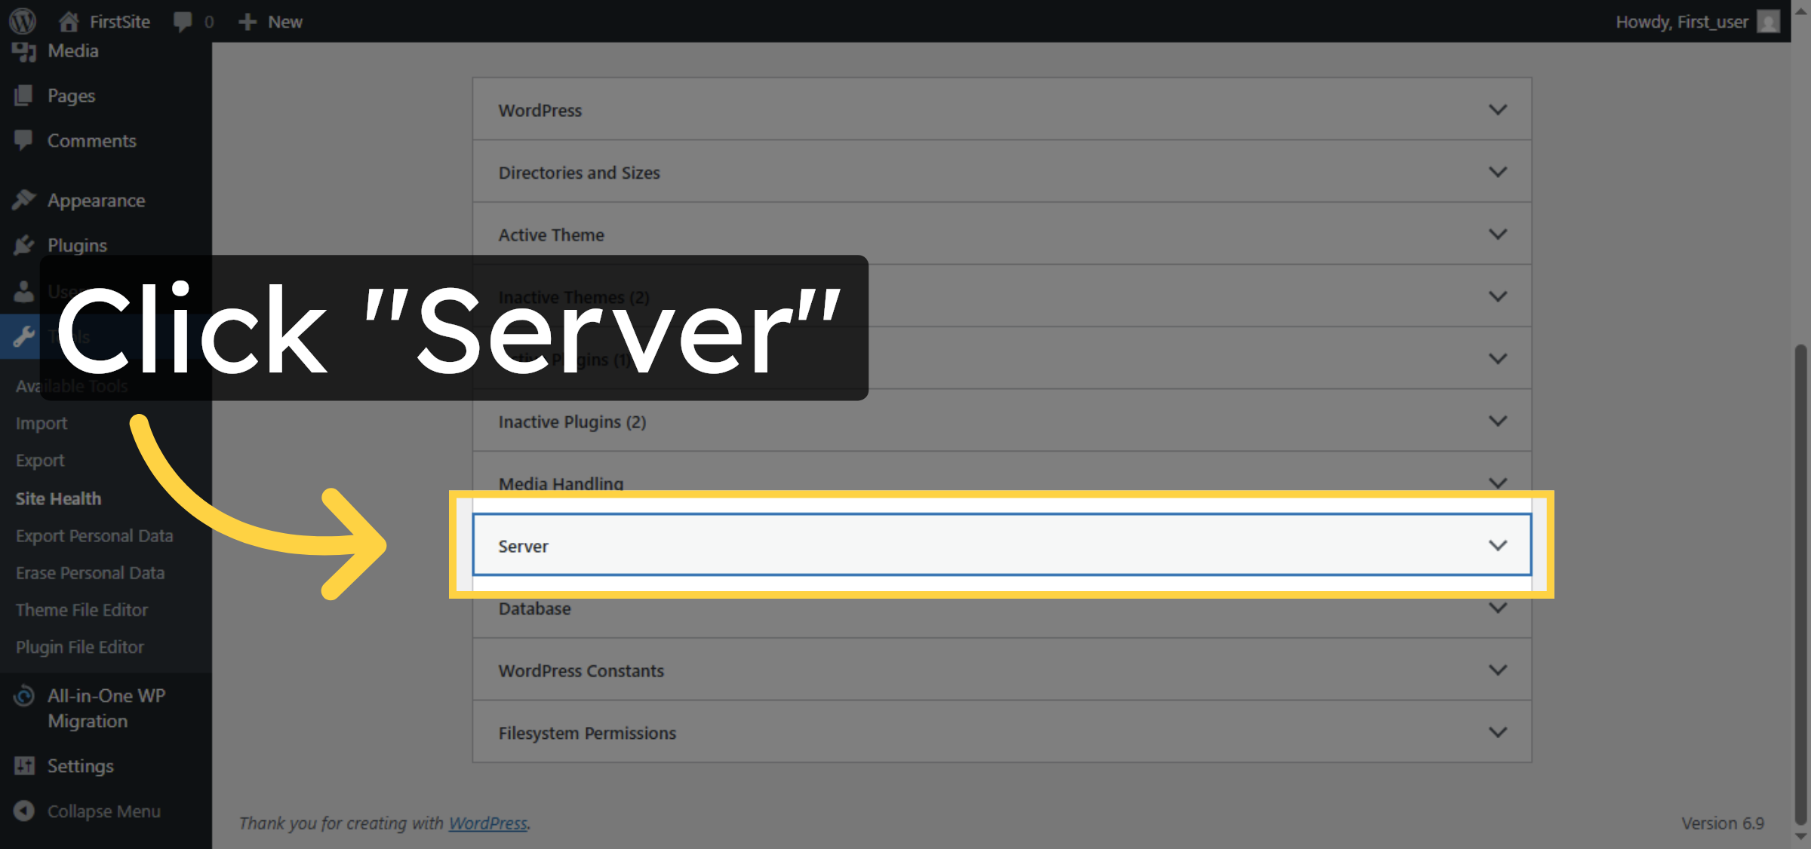Expand the Server section chevron

click(1497, 544)
